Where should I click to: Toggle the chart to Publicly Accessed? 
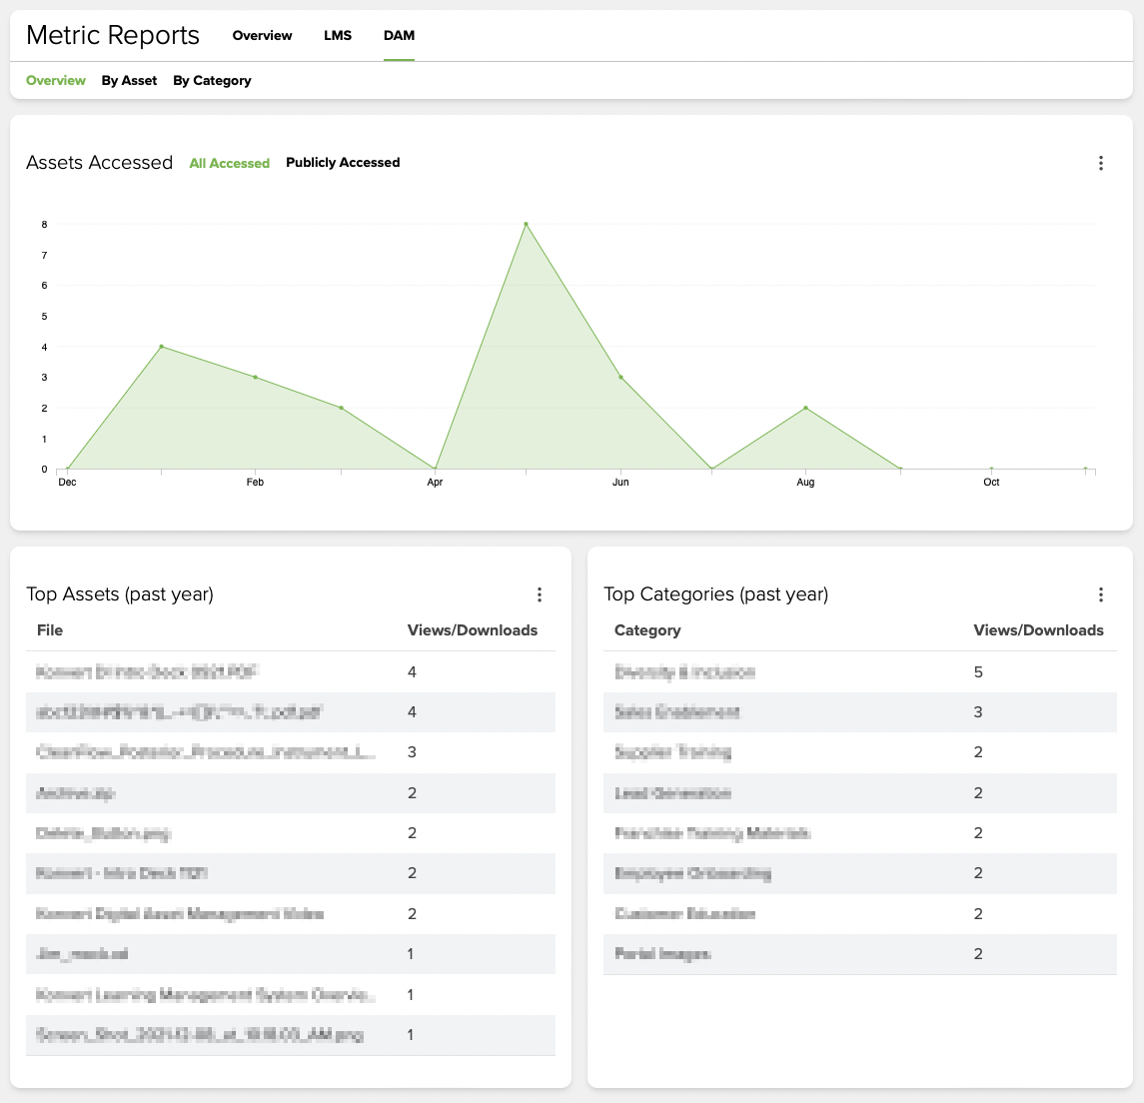point(343,163)
